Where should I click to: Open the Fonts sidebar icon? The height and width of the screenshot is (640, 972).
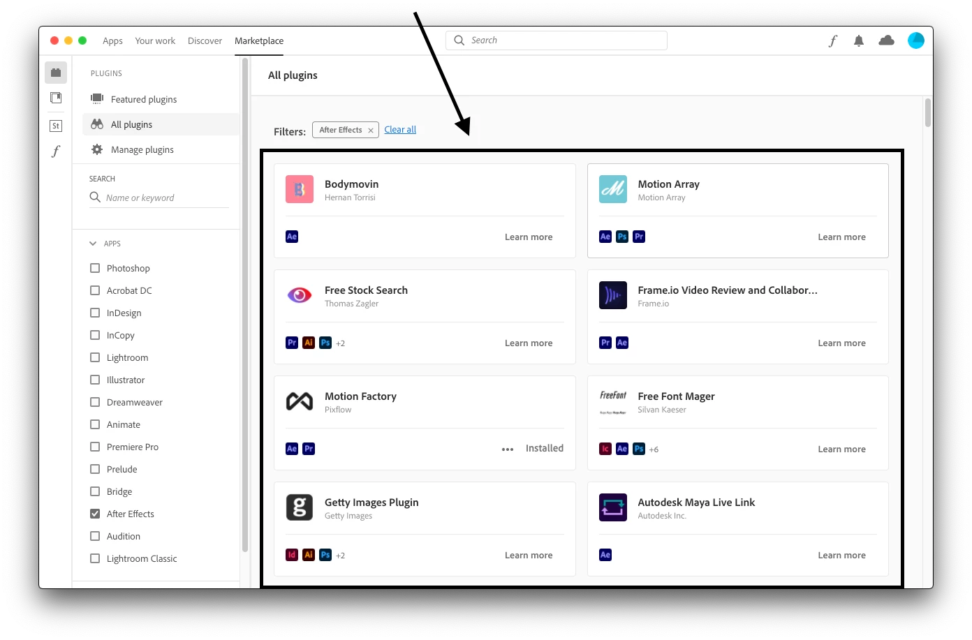coord(56,151)
